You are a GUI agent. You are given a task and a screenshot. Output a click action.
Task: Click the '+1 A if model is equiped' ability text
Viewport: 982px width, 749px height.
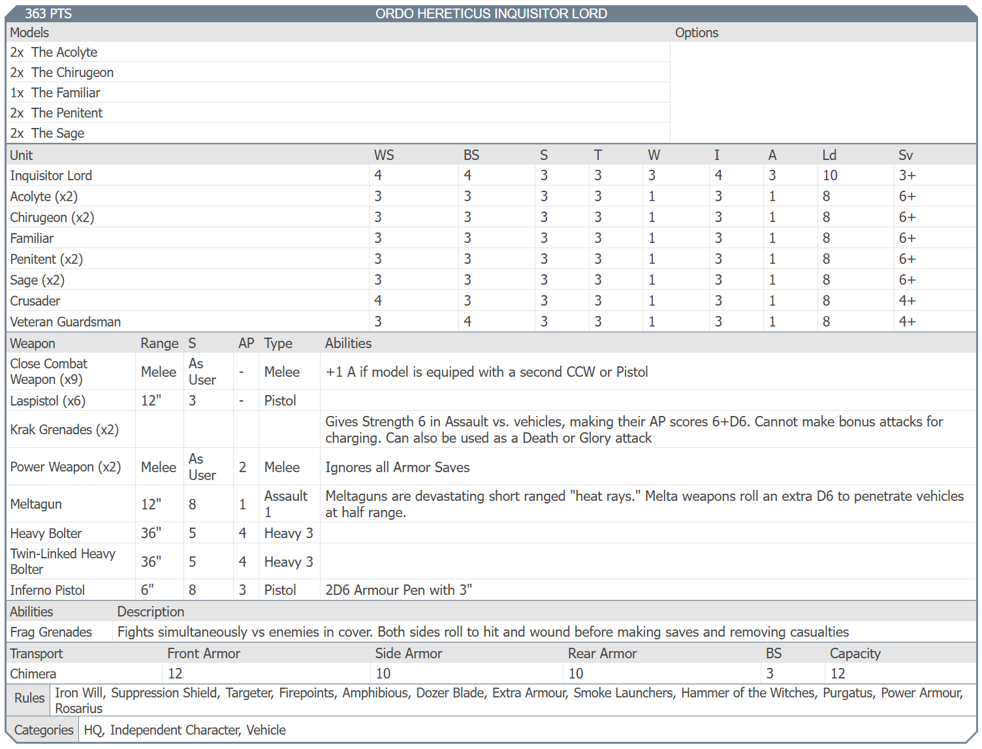pos(486,372)
